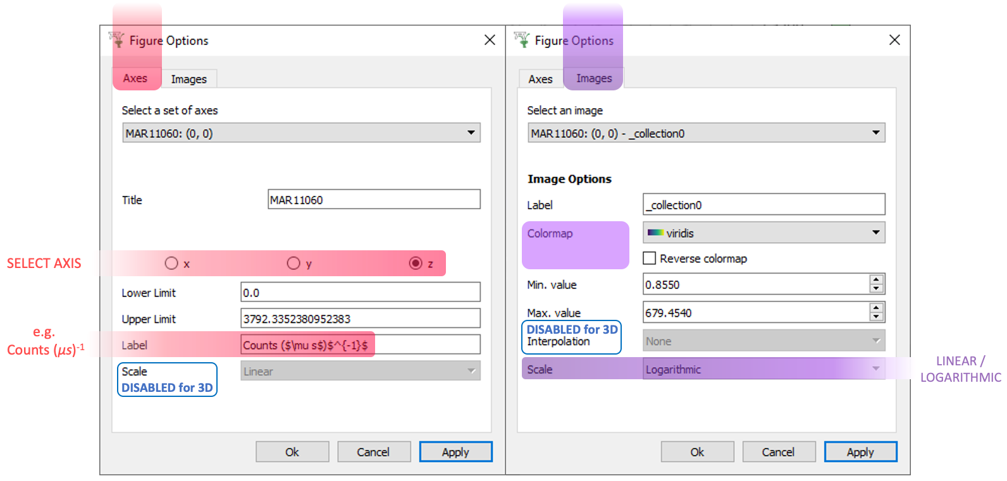Click the Title field containing MAR11060

point(373,200)
